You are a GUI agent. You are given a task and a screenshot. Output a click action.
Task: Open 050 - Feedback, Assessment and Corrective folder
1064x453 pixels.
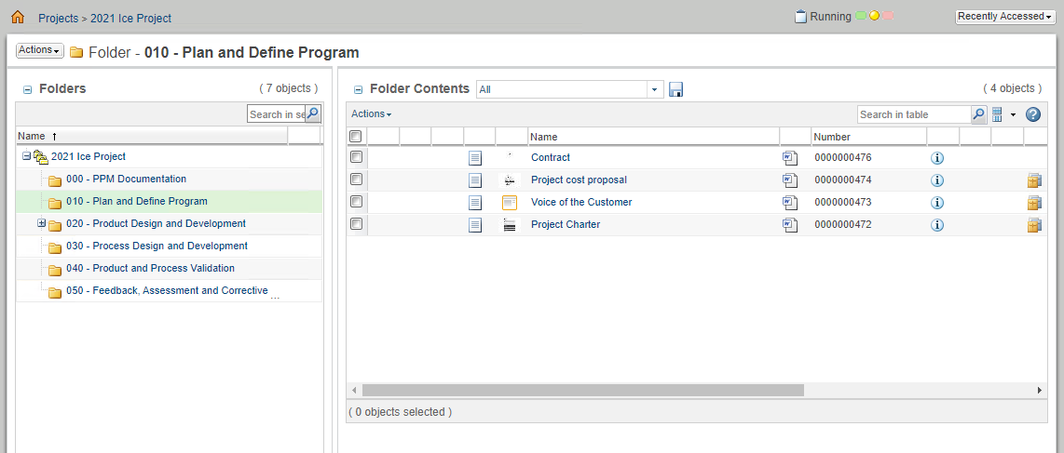pos(167,290)
